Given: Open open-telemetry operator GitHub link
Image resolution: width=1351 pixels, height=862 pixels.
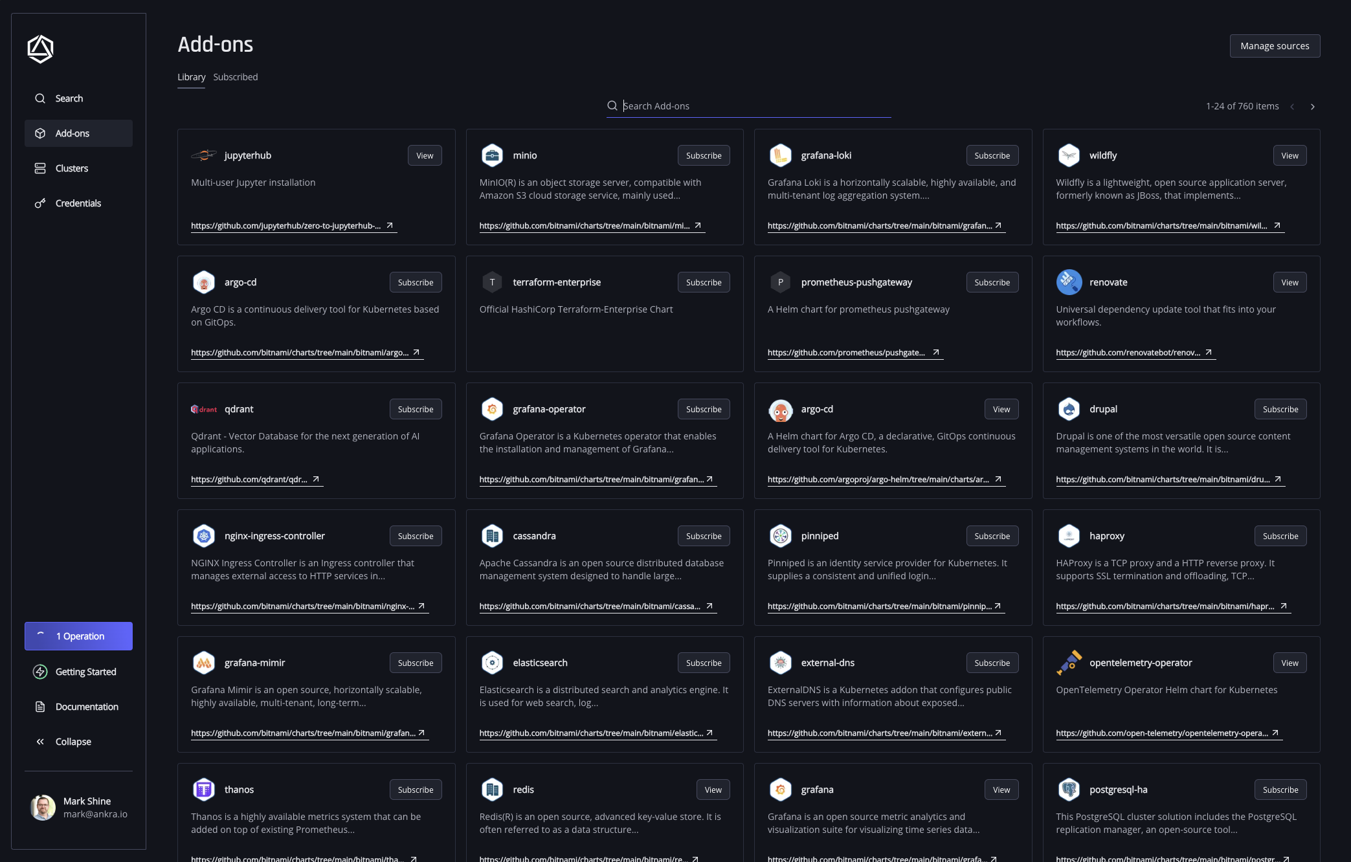Looking at the screenshot, I should 1168,733.
